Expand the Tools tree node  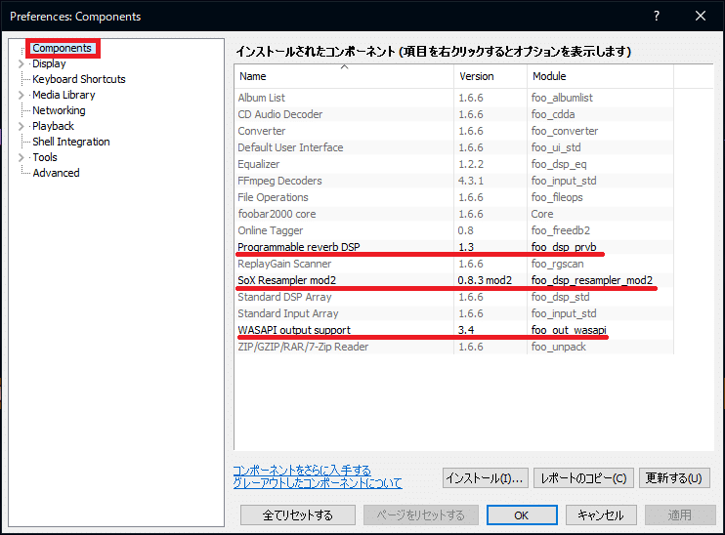(x=21, y=157)
